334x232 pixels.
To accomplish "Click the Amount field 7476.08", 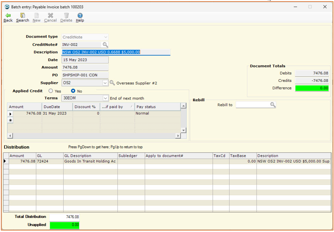I will pos(85,67).
